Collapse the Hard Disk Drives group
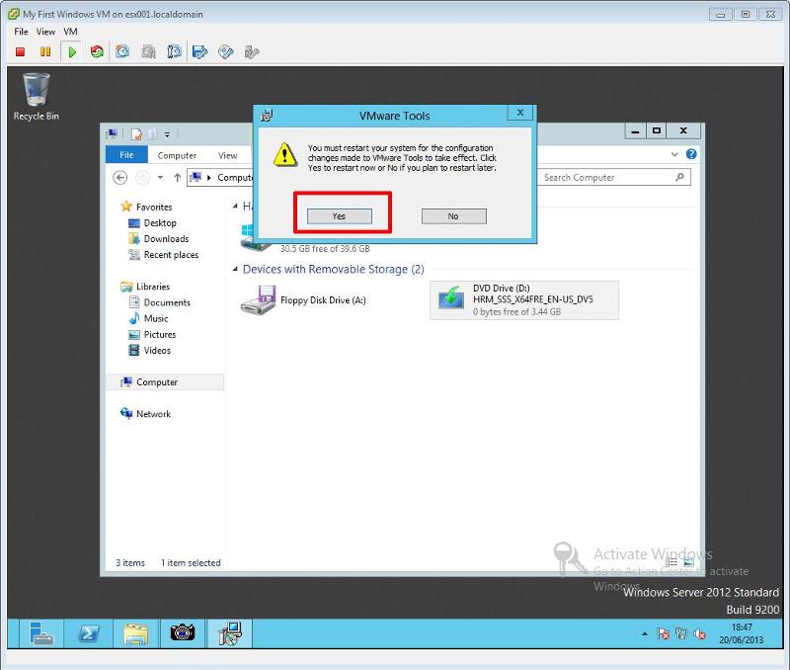 pyautogui.click(x=235, y=206)
